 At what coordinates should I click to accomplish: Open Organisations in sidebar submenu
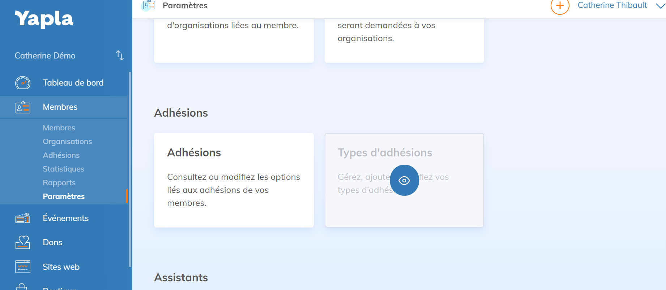point(67,142)
